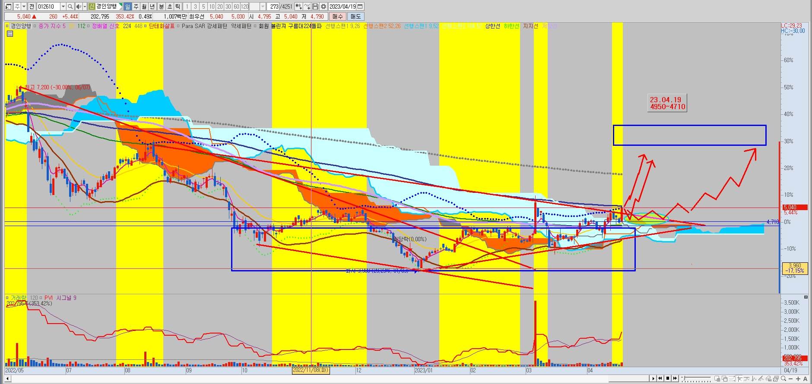
Task: Switch chart to yearly (년) period
Action: point(152,6)
